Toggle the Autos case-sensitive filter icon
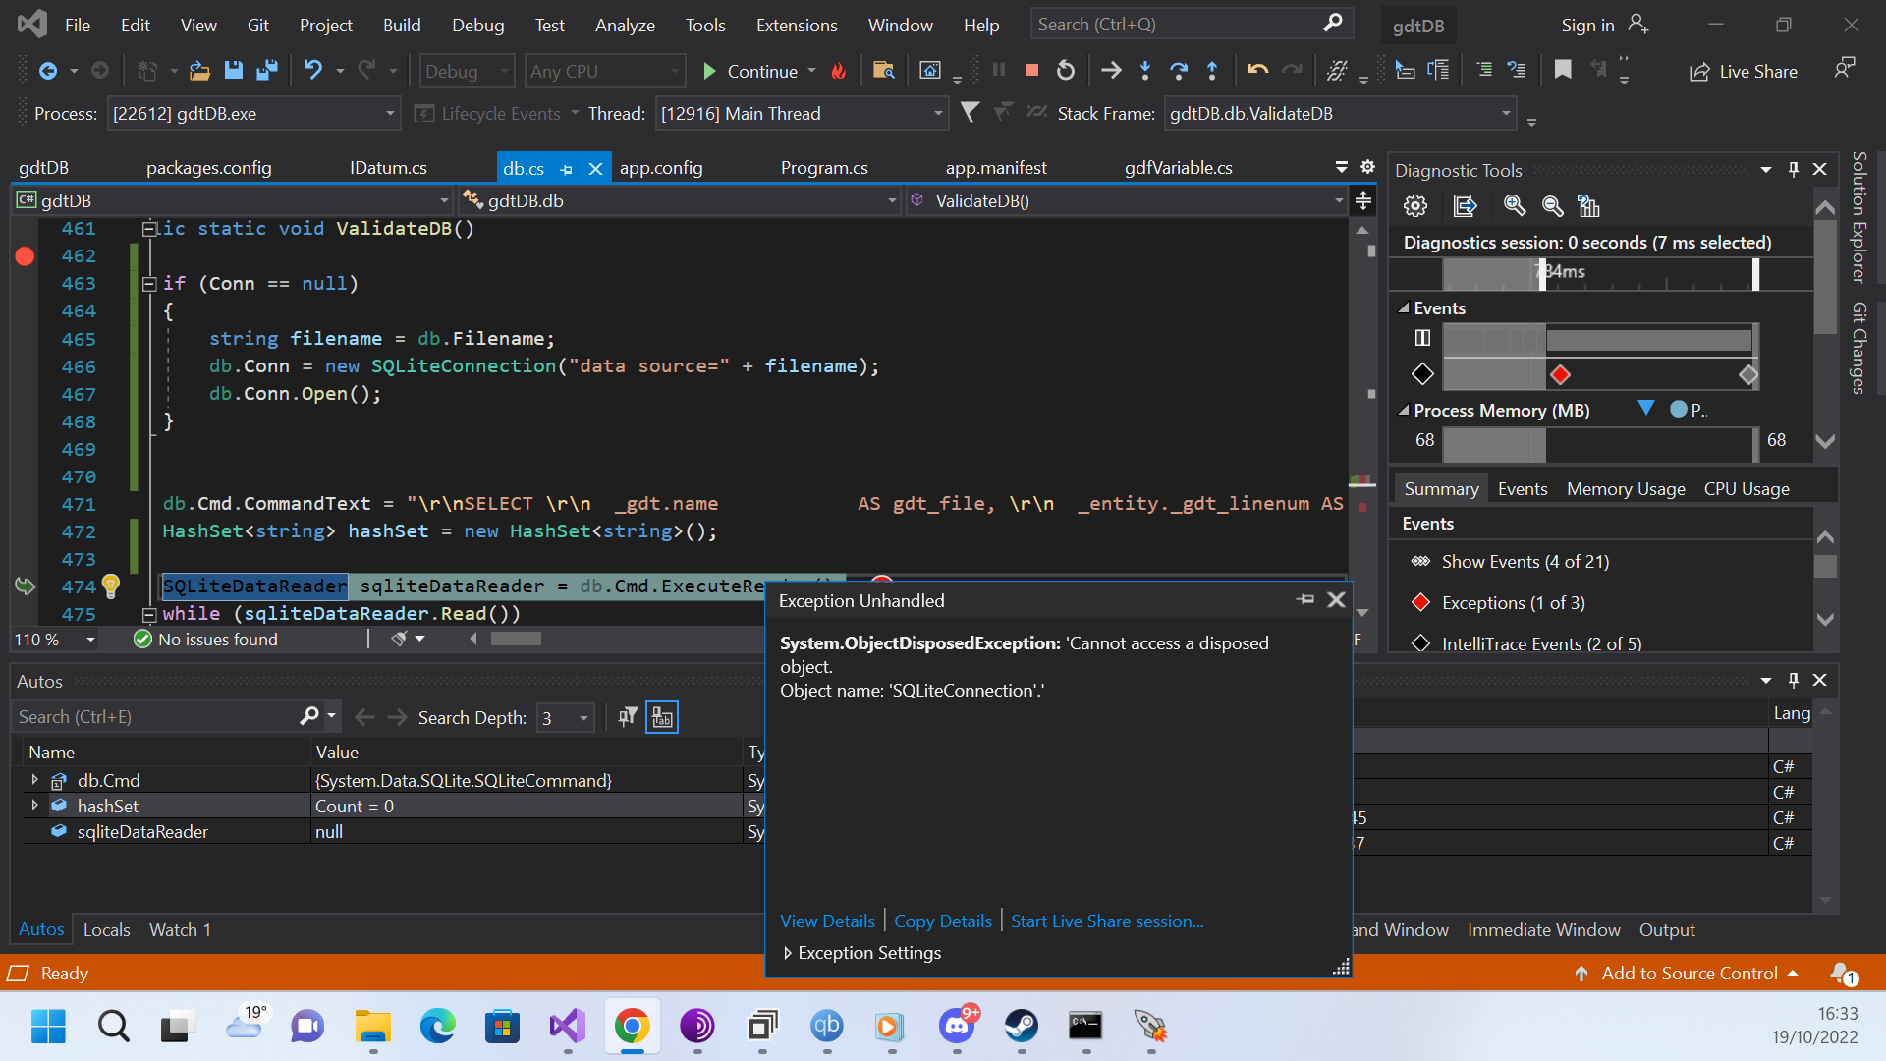The height and width of the screenshot is (1061, 1886). tap(662, 718)
